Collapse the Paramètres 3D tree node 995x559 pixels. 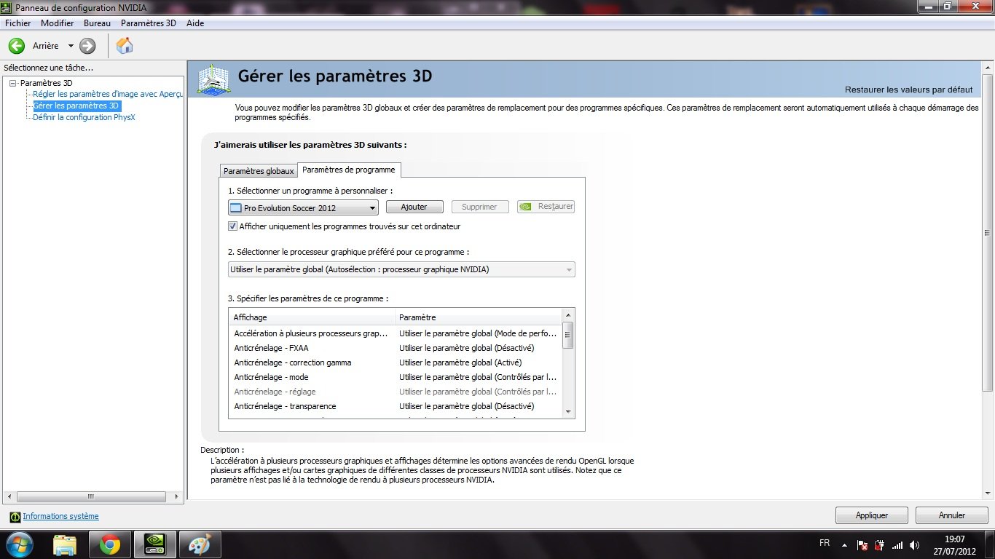pyautogui.click(x=12, y=83)
